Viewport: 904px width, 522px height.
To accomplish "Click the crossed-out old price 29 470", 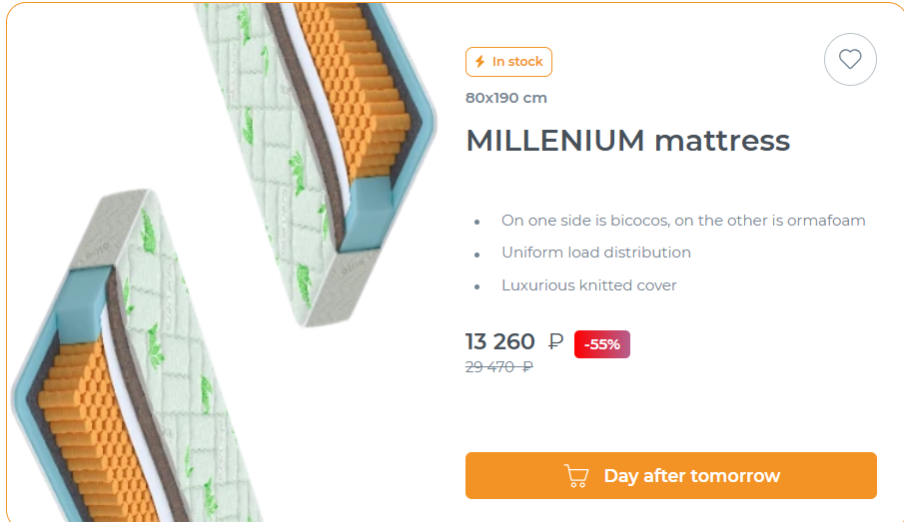I will pyautogui.click(x=499, y=367).
